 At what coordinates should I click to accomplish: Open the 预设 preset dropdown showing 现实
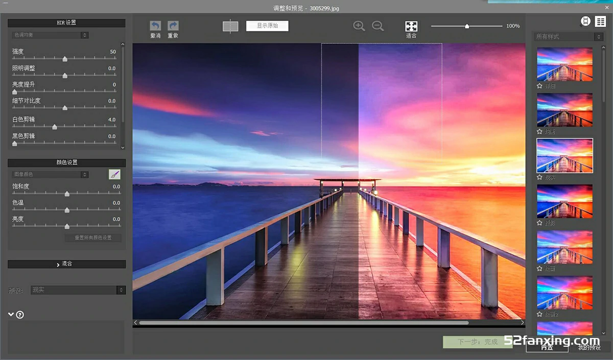point(78,290)
